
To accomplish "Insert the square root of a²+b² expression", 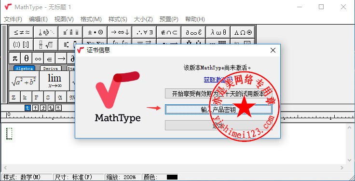I will point(24,81).
